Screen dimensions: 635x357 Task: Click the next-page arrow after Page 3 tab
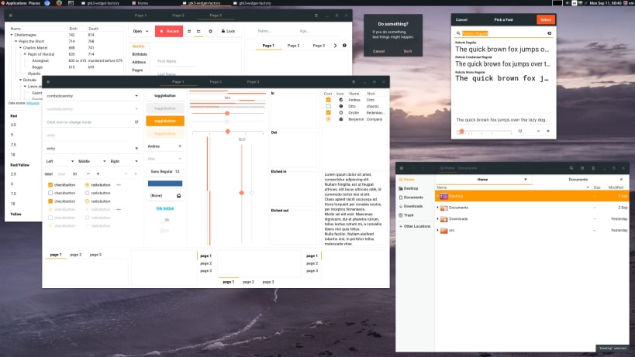pos(335,46)
